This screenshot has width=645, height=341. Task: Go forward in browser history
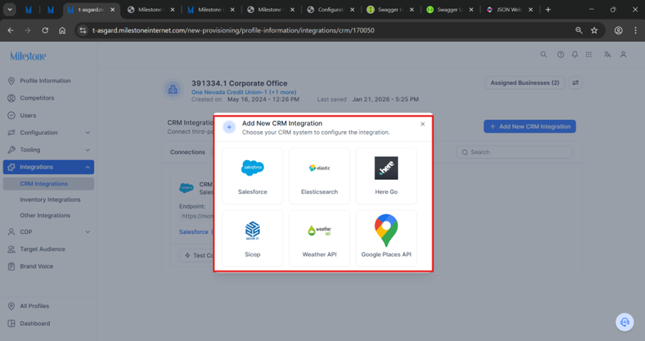pyautogui.click(x=27, y=30)
